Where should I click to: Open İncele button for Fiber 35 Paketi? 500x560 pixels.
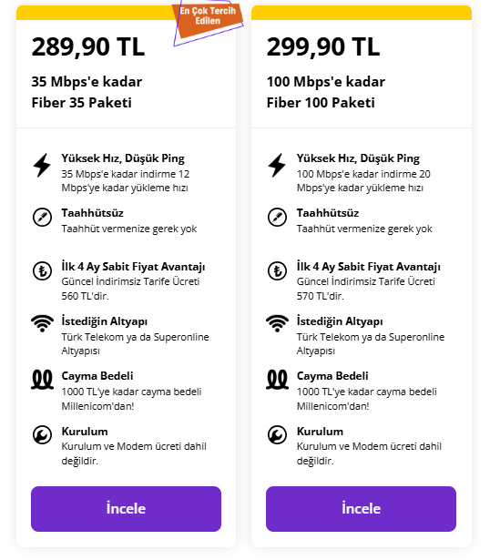click(126, 509)
